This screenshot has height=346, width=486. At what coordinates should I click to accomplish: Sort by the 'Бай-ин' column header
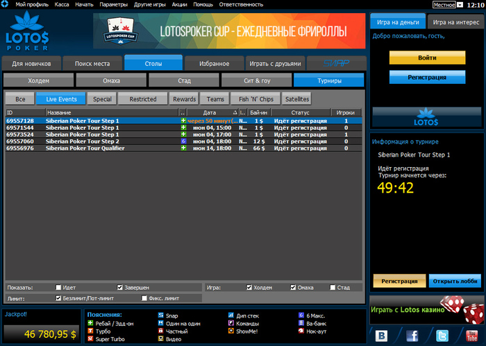[259, 112]
